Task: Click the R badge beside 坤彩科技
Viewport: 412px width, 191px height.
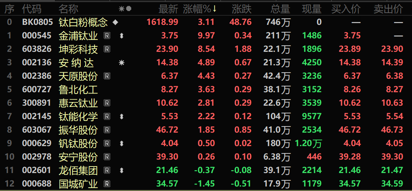Action: tap(107, 49)
